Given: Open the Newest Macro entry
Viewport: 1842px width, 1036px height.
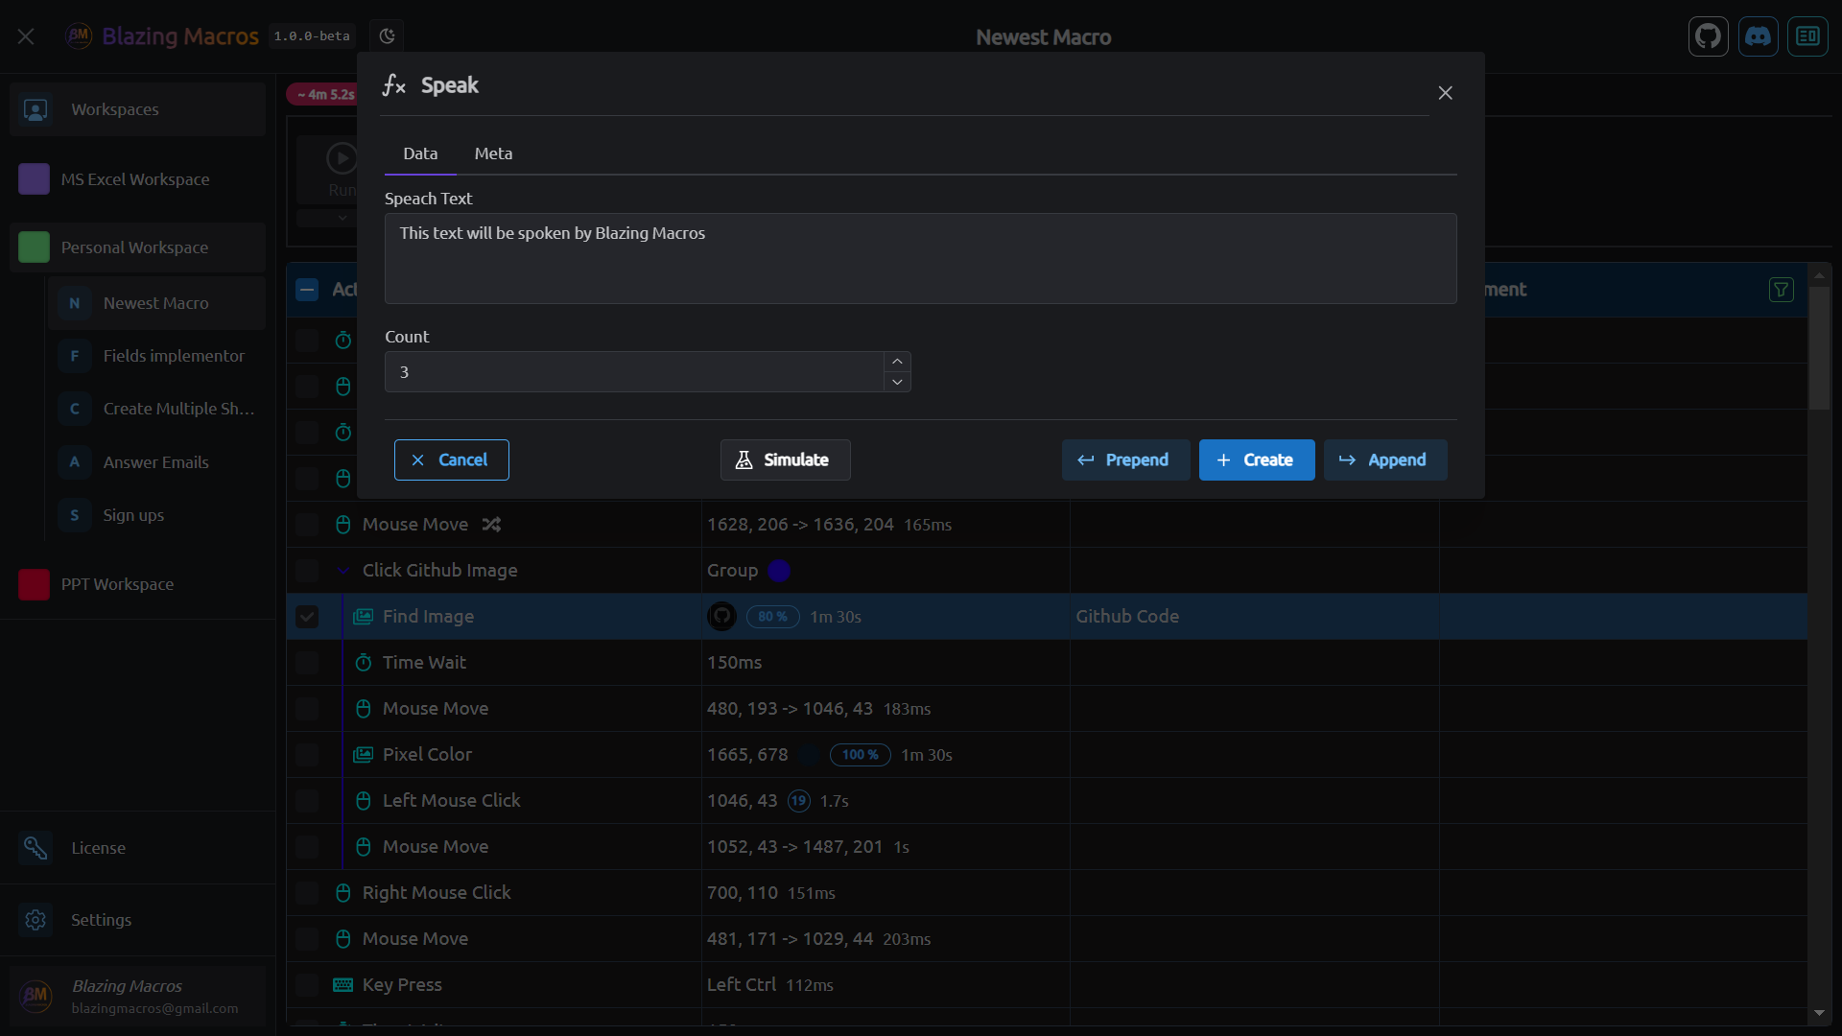Looking at the screenshot, I should 156,303.
